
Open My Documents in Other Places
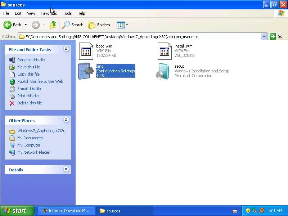[30, 138]
